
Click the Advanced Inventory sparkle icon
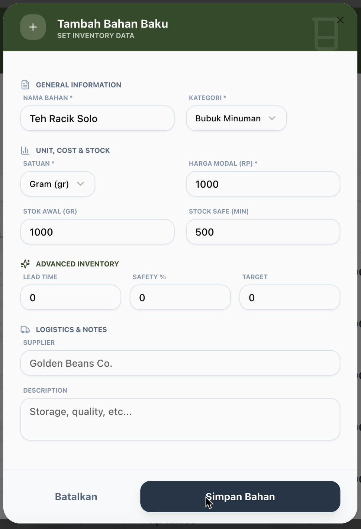(25, 264)
